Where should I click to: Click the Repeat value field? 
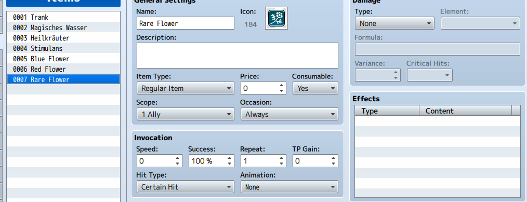259,161
